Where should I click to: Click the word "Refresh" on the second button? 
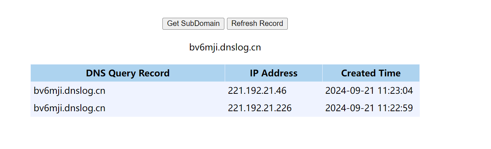click(x=244, y=23)
